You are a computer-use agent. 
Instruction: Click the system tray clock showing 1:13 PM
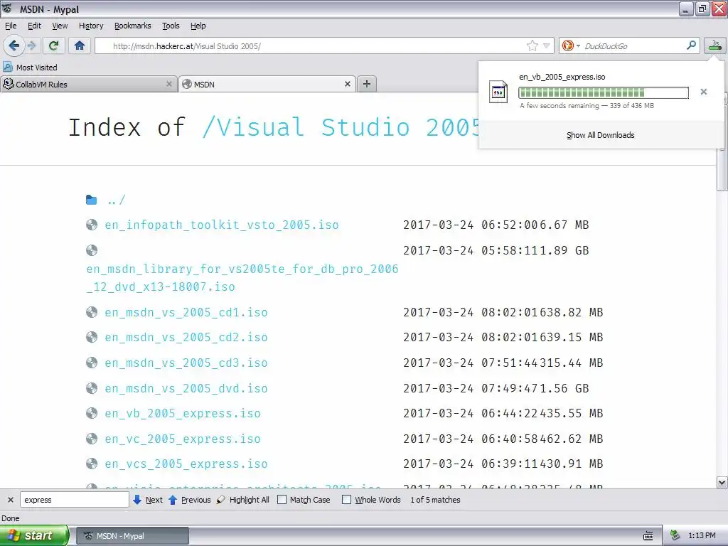tap(702, 536)
